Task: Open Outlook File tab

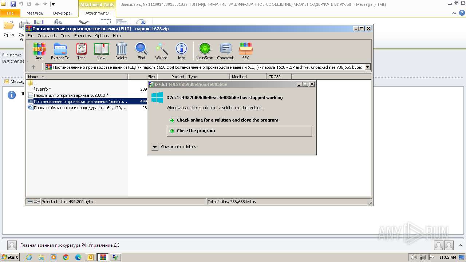Action: pos(10,13)
